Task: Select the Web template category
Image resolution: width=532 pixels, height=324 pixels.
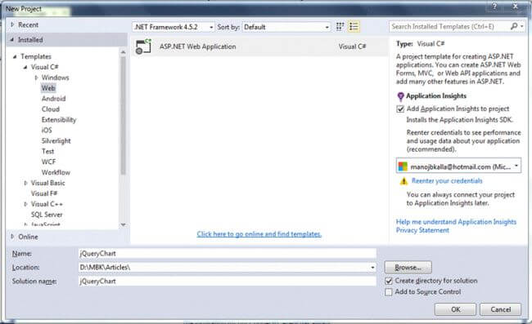Action: 48,88
